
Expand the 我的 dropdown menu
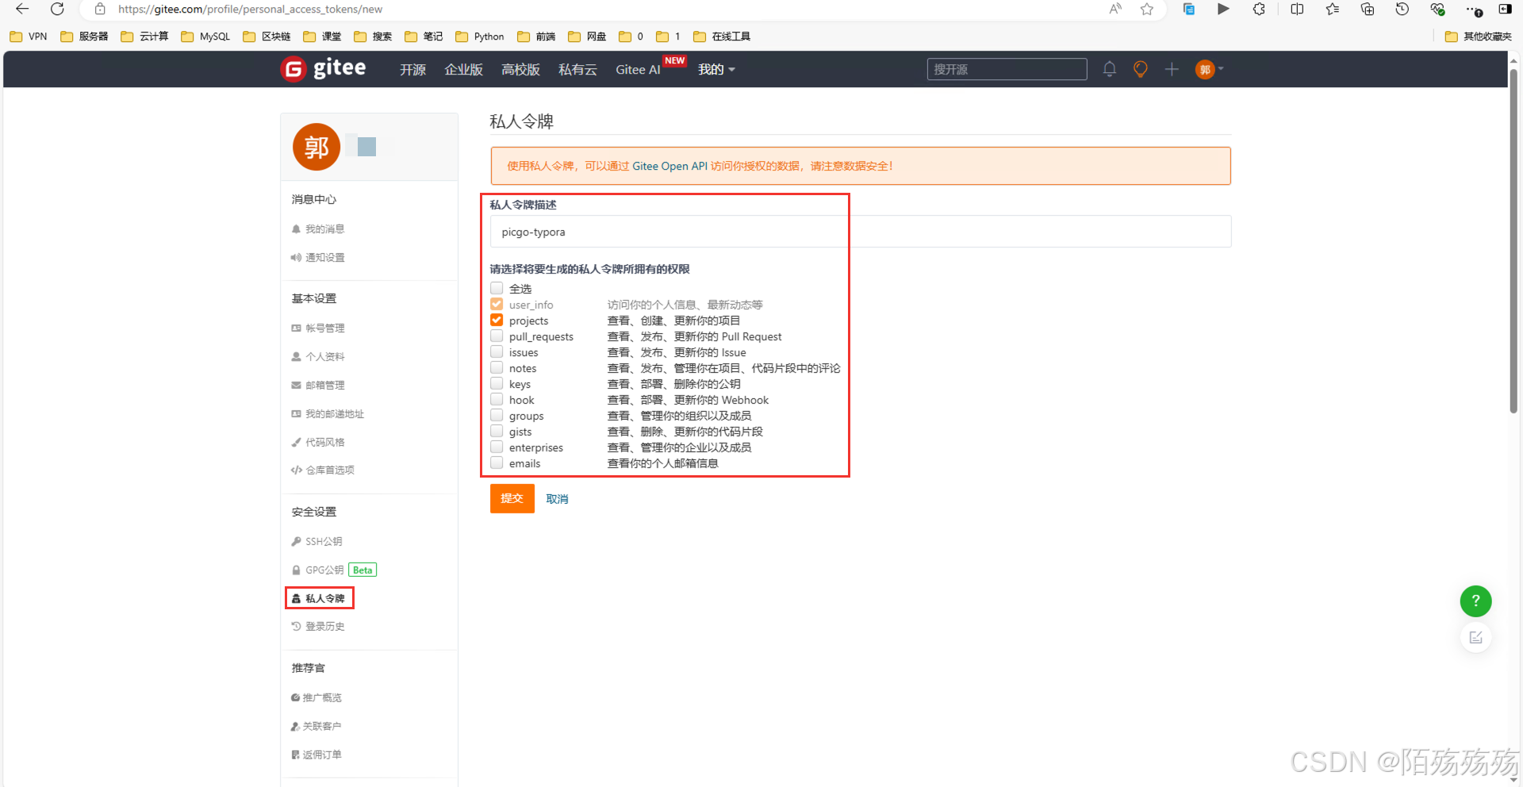(716, 70)
